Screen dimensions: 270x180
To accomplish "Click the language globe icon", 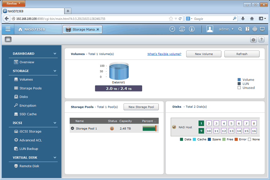I will pos(255,29).
